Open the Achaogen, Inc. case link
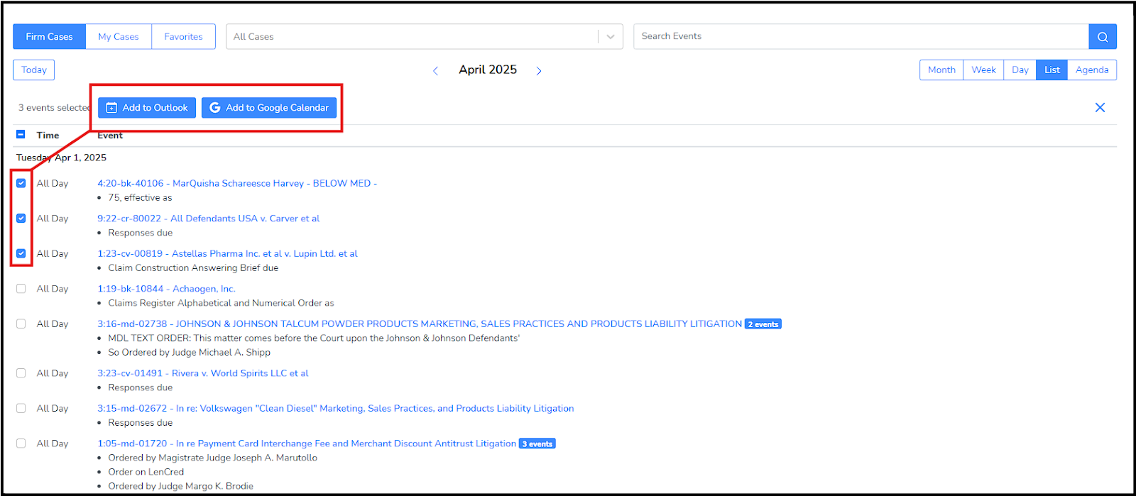 point(166,289)
